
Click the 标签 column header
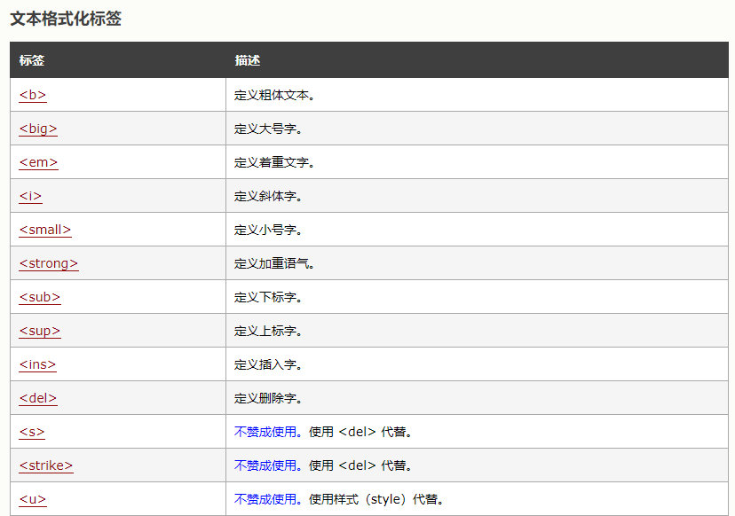tap(32, 60)
